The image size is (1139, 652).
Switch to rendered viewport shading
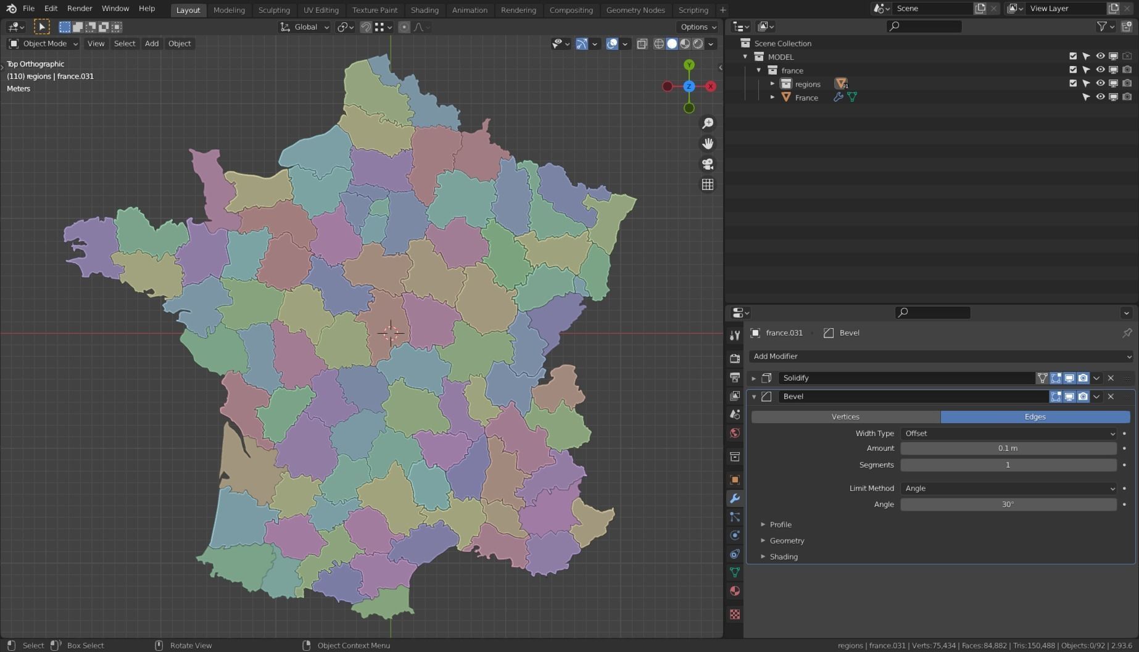pyautogui.click(x=698, y=44)
